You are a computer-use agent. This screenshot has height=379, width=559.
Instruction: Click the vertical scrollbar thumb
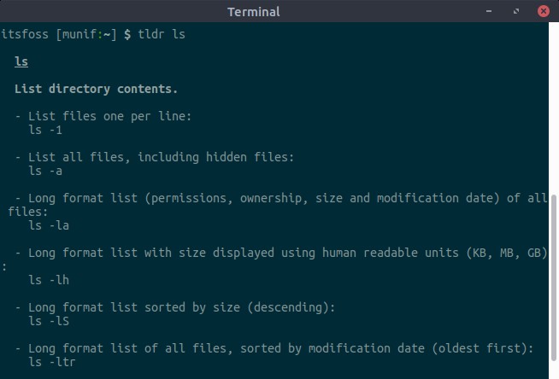click(x=554, y=277)
